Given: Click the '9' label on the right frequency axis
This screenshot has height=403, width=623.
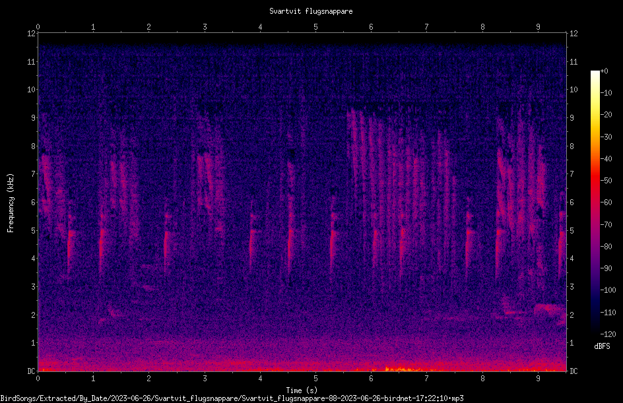Looking at the screenshot, I should click(572, 118).
